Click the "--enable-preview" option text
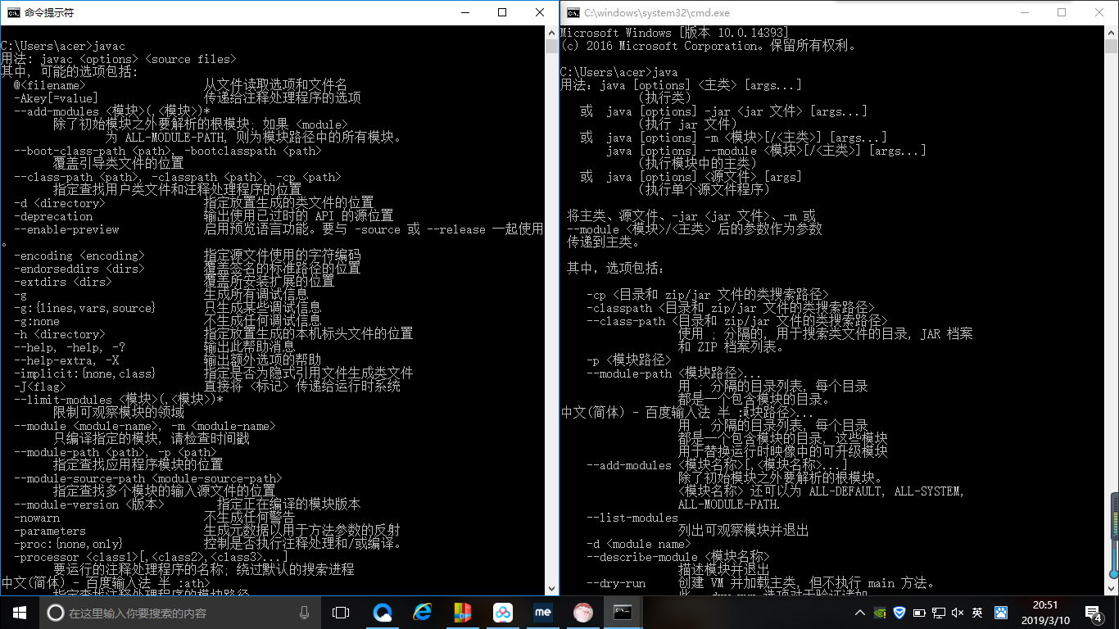 pos(66,230)
